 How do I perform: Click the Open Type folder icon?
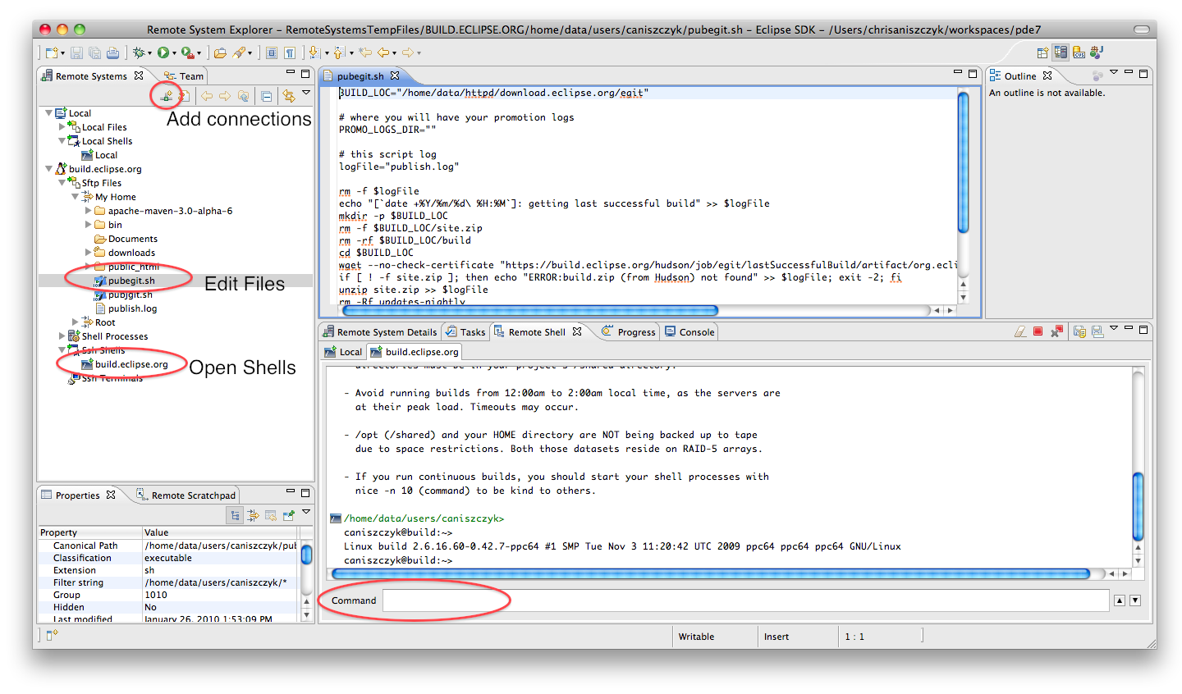220,53
